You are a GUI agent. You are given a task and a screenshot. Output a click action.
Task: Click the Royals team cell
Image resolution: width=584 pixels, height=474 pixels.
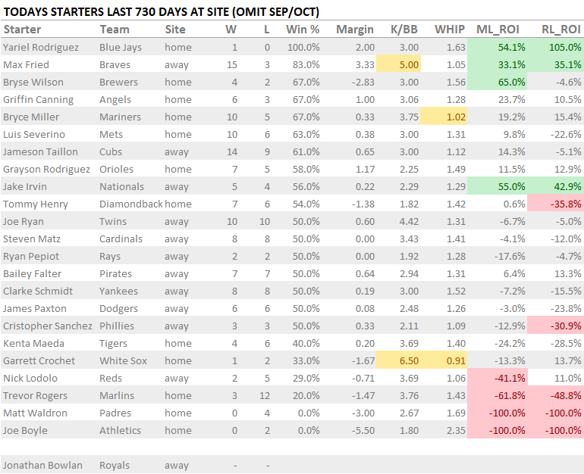pyautogui.click(x=115, y=466)
